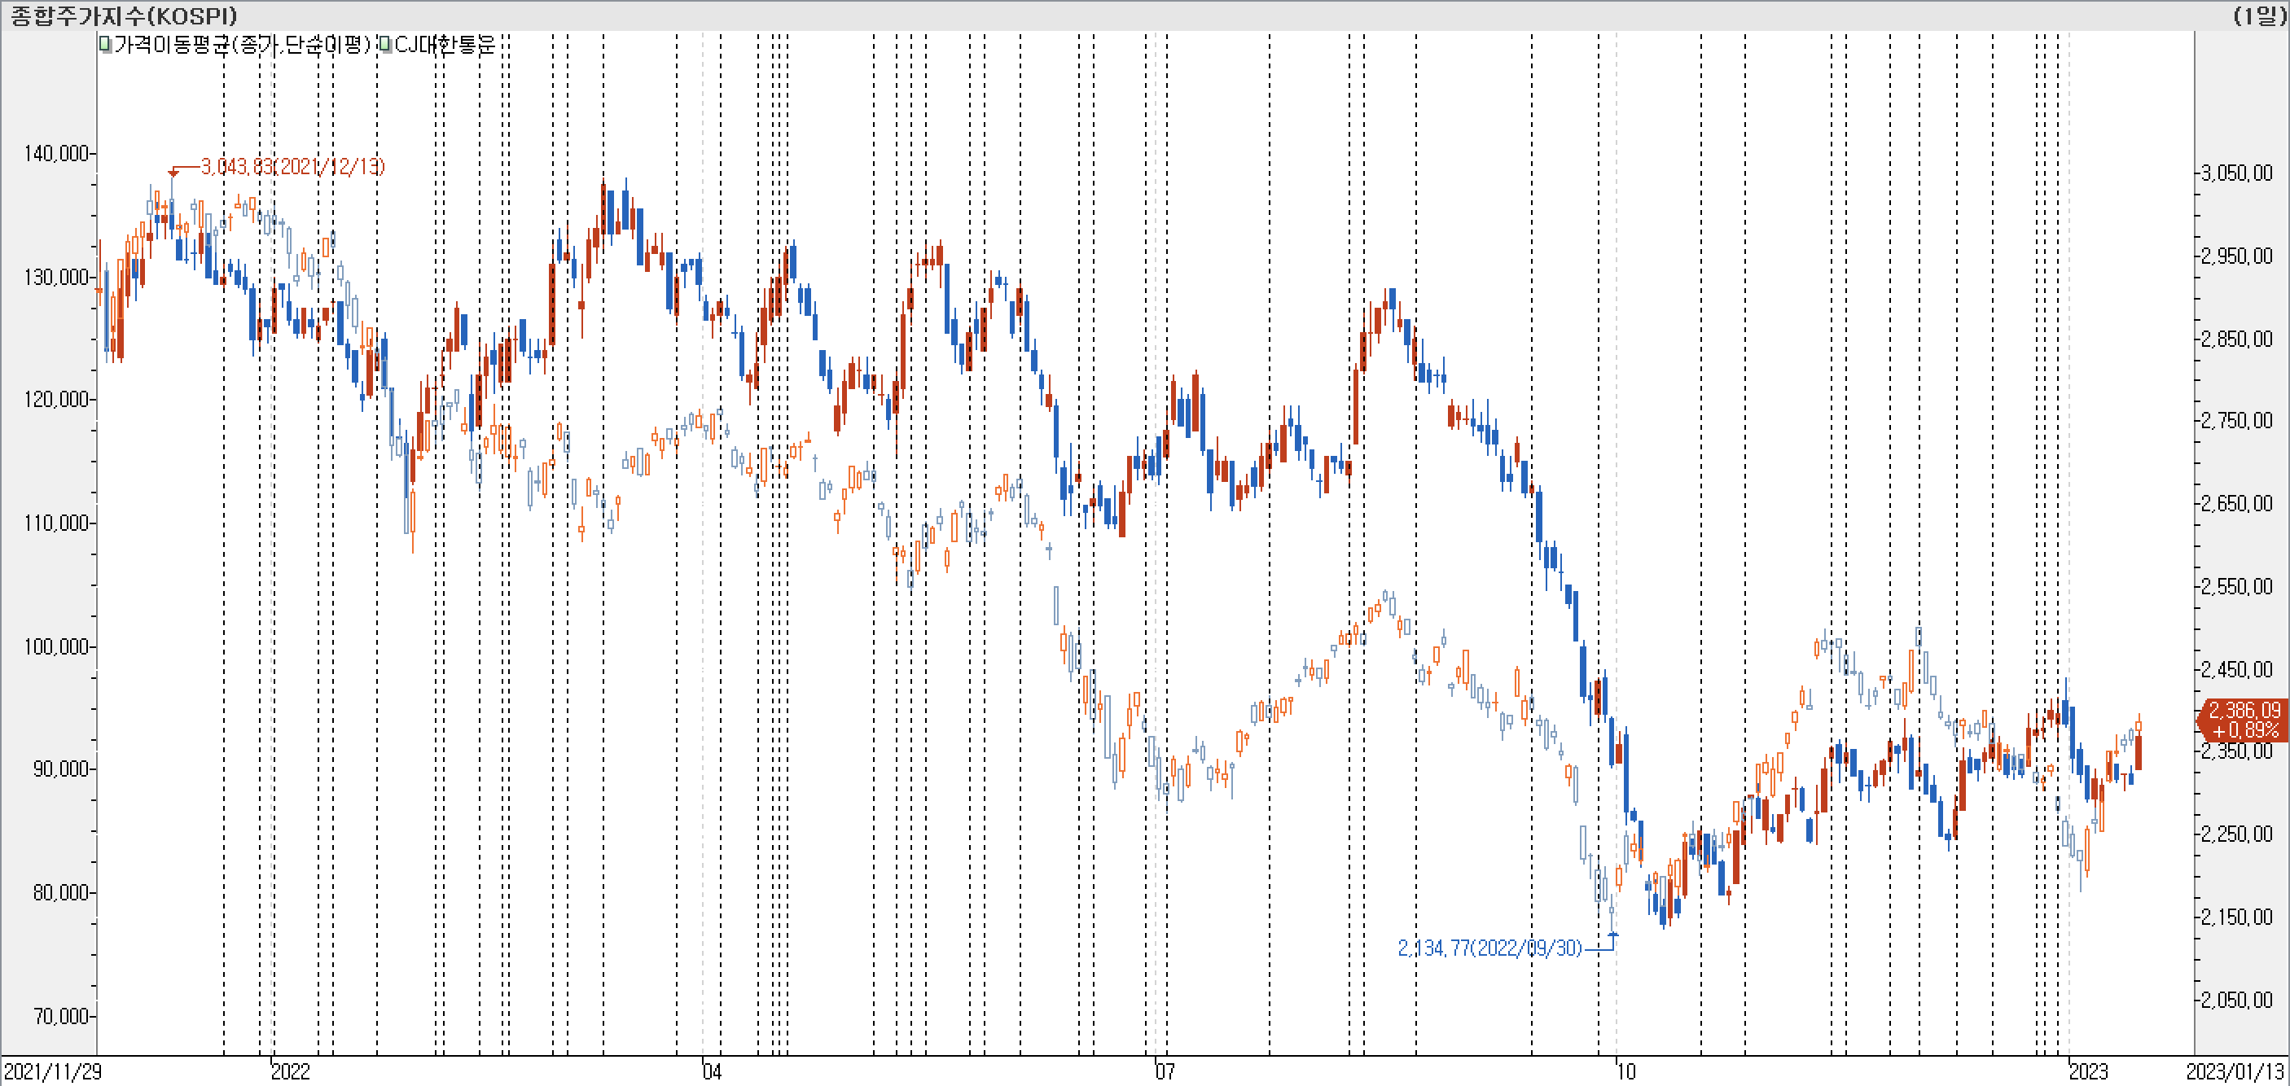This screenshot has height=1086, width=2290.
Task: Click the 04 month marker on time axis
Action: pyautogui.click(x=712, y=1071)
